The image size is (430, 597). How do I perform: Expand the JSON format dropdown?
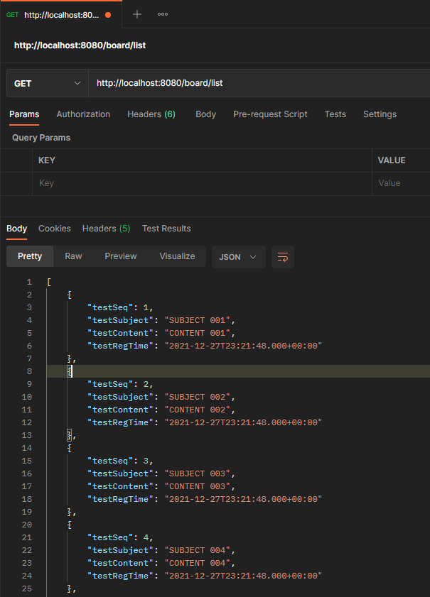click(238, 257)
